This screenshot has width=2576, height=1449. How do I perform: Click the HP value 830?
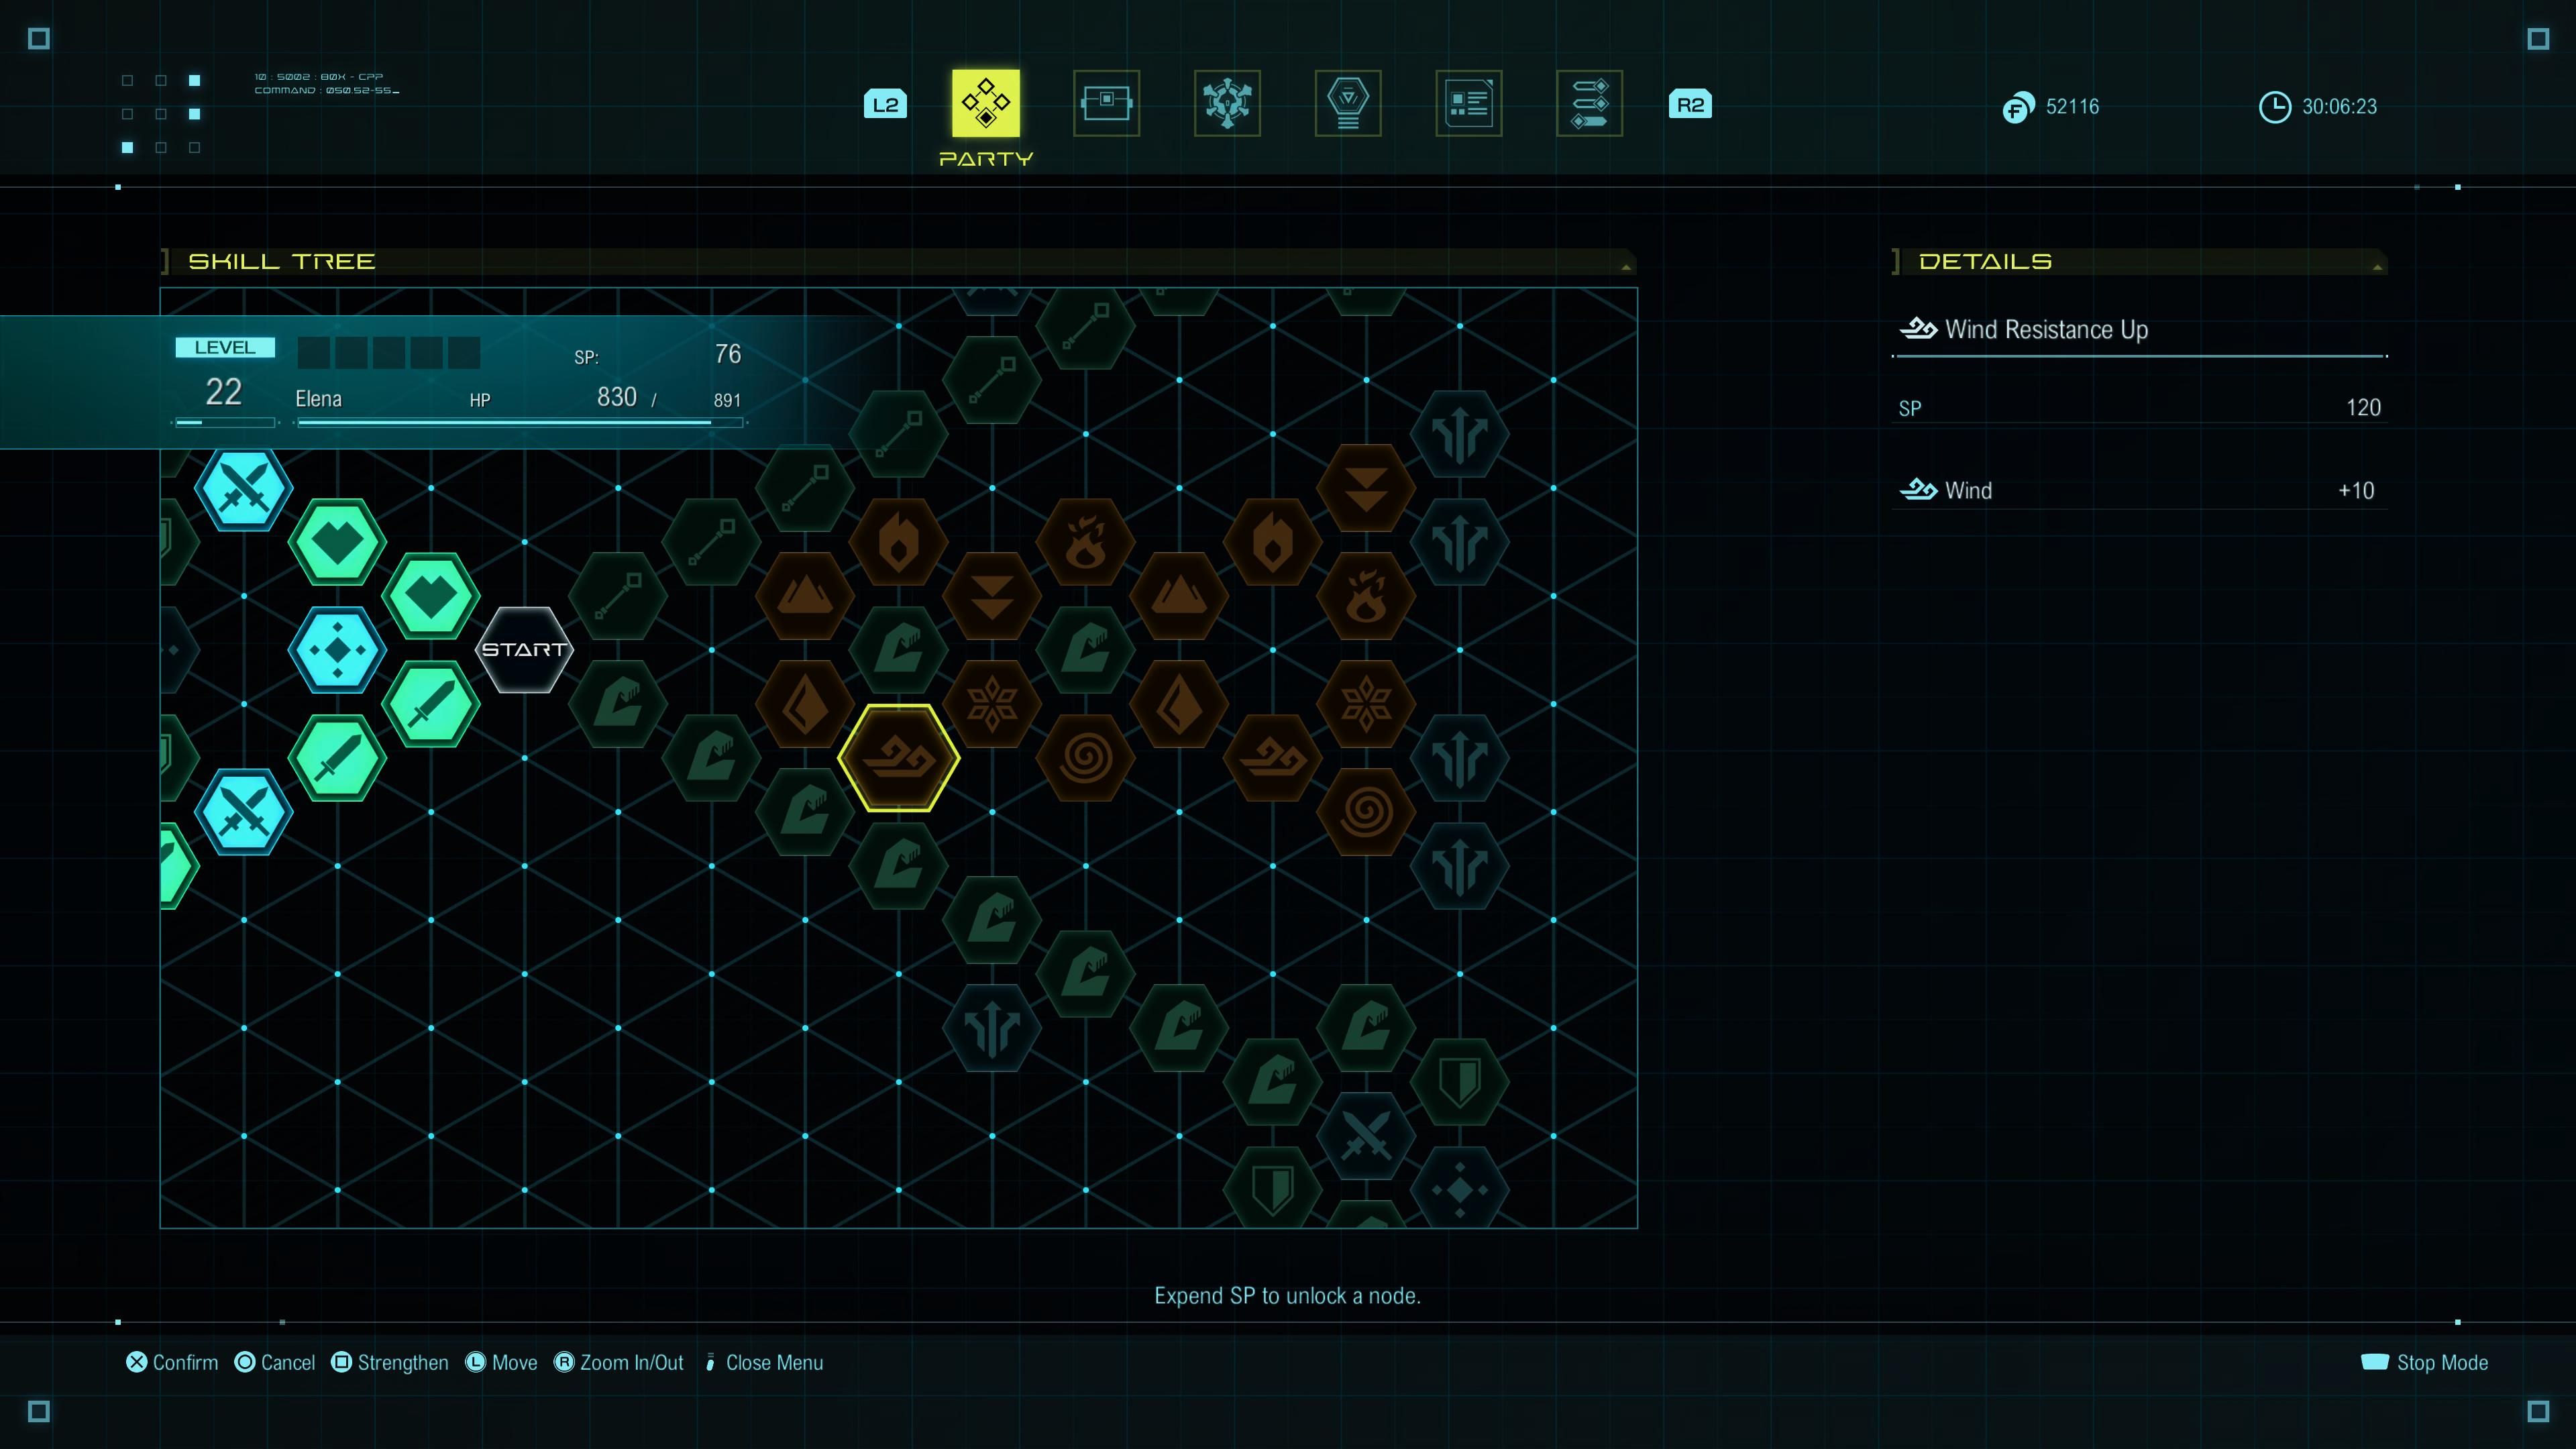[617, 397]
